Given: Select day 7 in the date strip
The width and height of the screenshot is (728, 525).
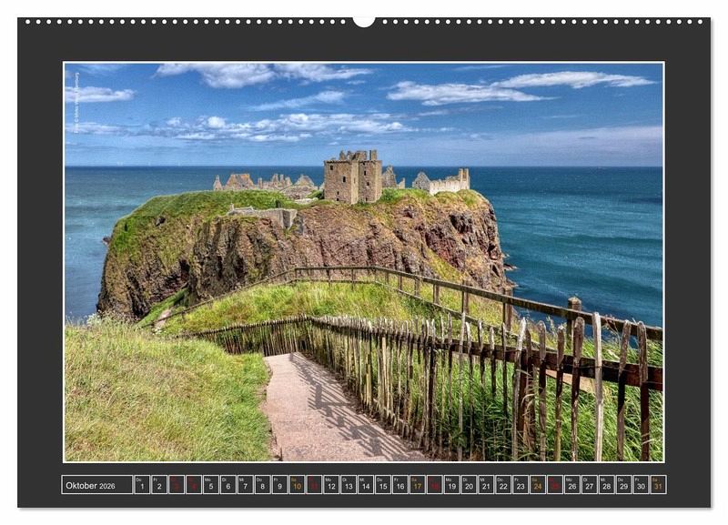Looking at the screenshot, I should pos(245,485).
